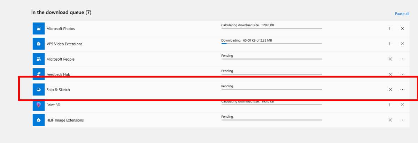418x143 pixels.
Task: Click the Pending status of Microsoft People
Action: 227,55
